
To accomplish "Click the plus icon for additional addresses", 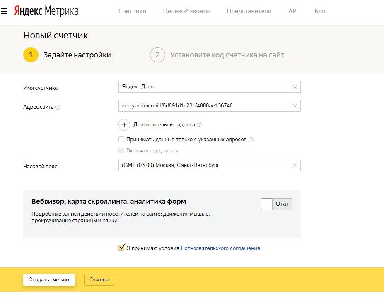I will click(124, 124).
